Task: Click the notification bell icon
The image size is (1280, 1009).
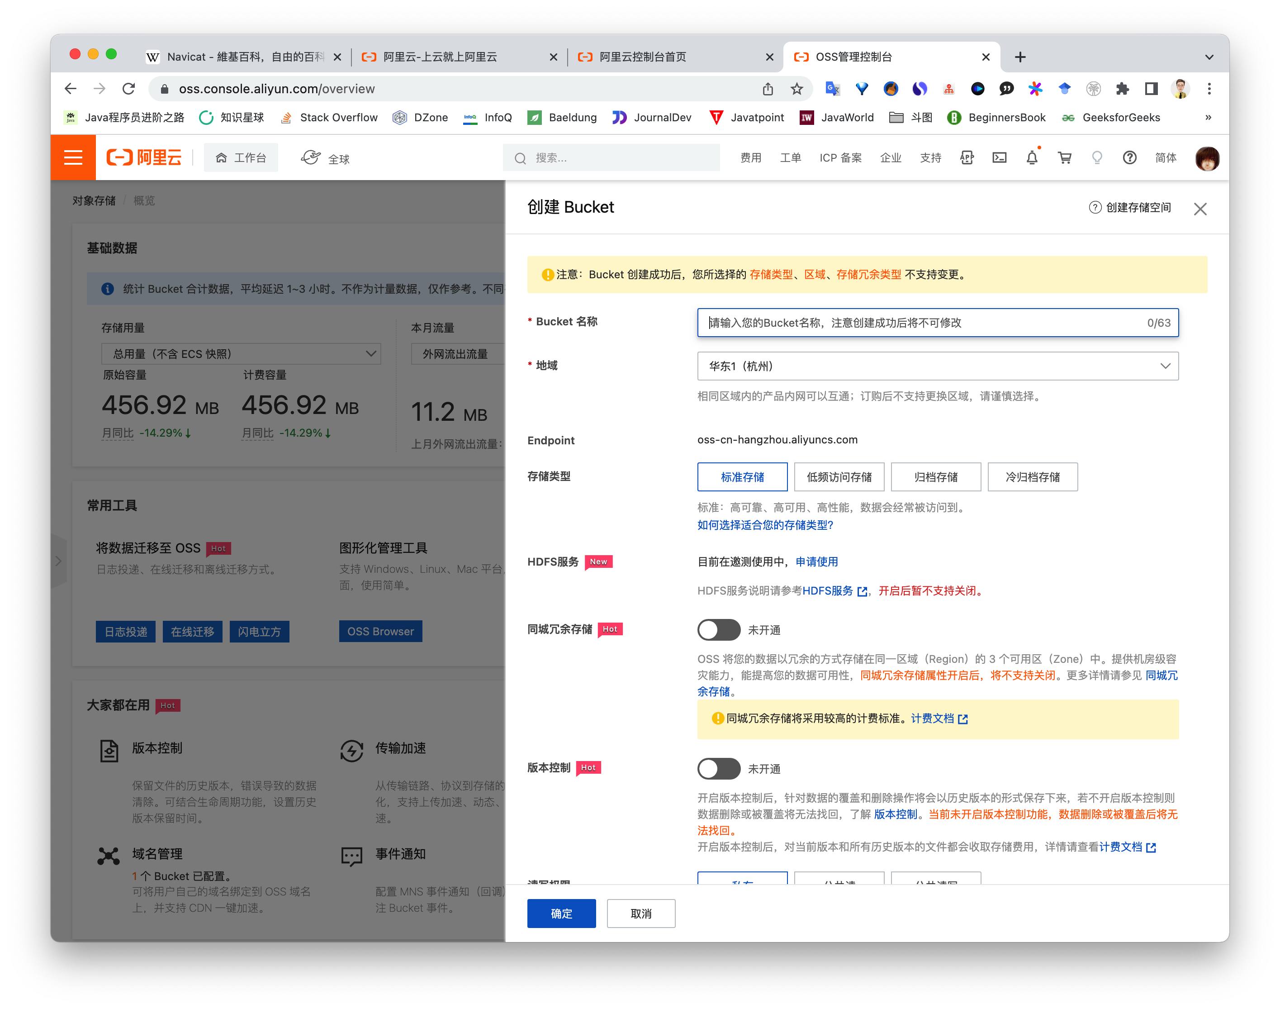Action: [x=1031, y=158]
